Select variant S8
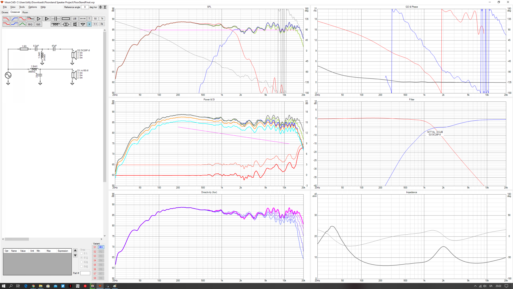 (95, 278)
